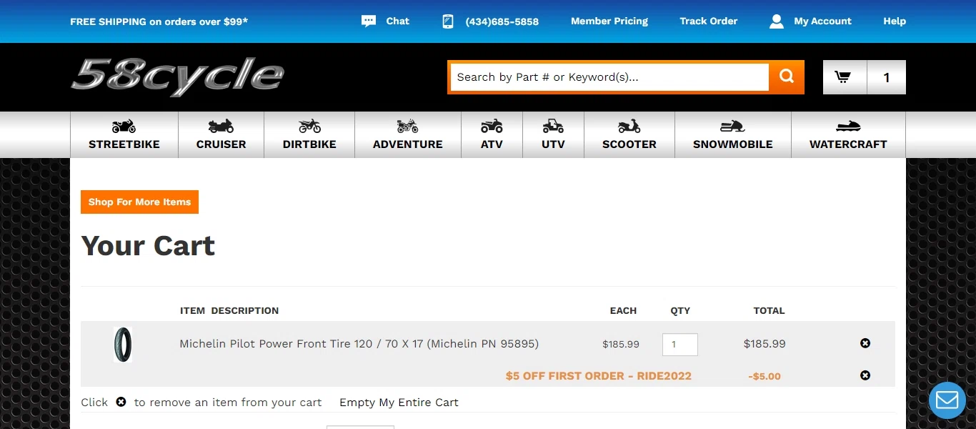Open My Account link
The image size is (976, 429).
click(823, 21)
